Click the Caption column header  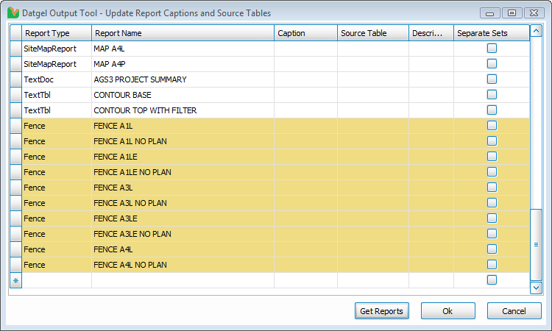[305, 33]
